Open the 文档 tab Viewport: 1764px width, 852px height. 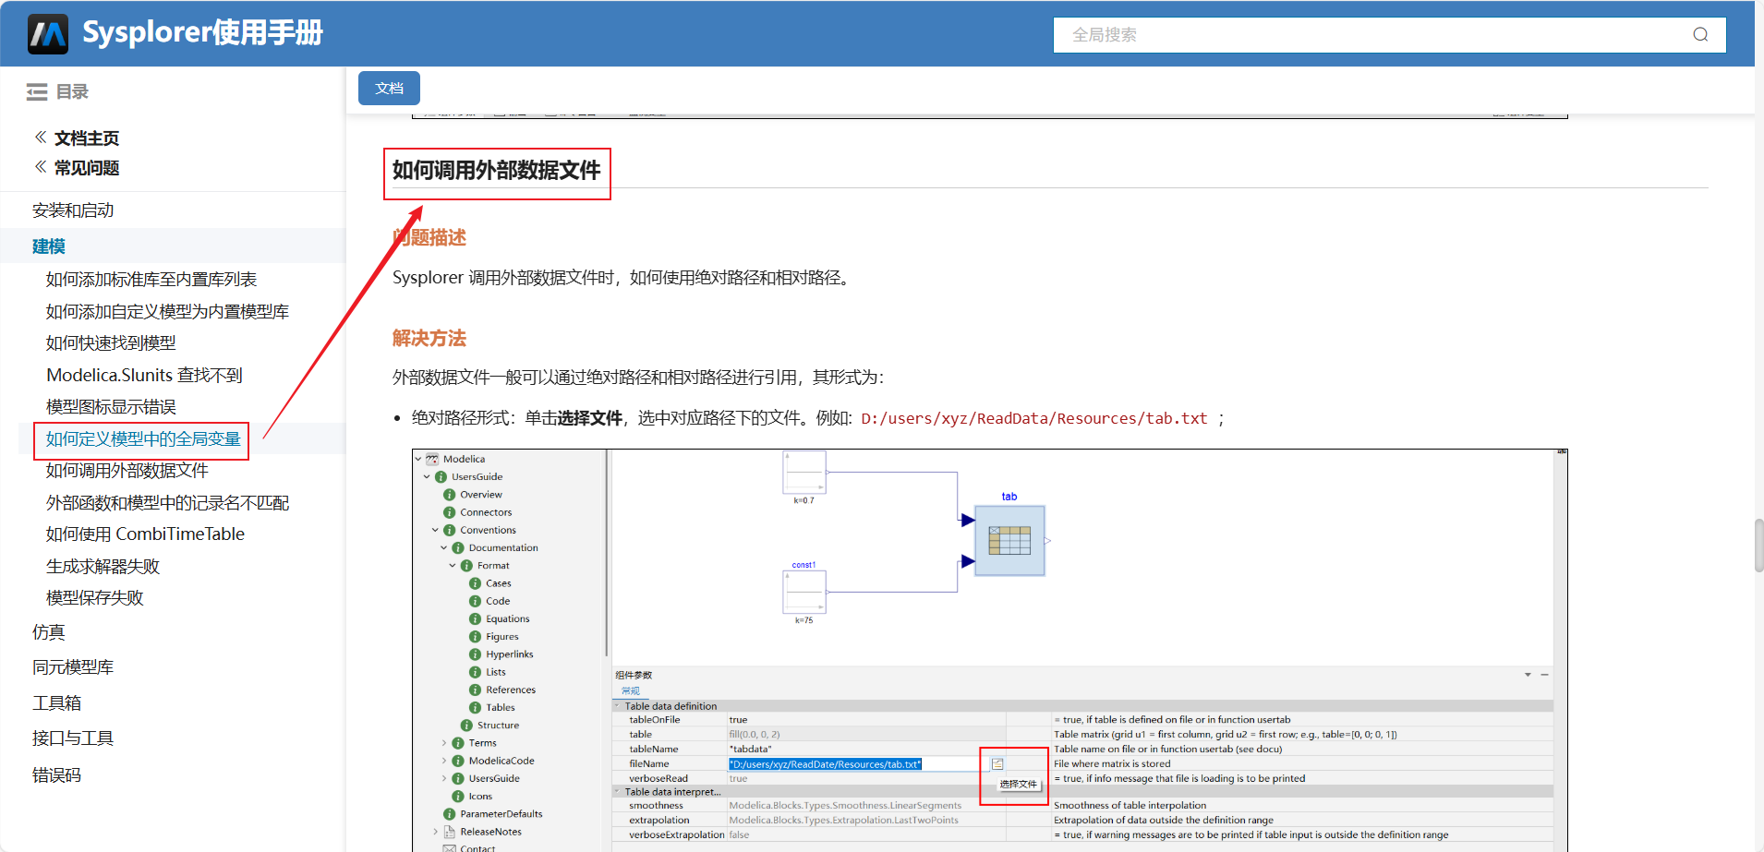[389, 88]
